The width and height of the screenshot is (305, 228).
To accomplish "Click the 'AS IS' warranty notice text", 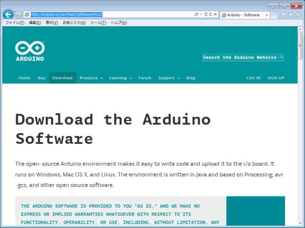I will [x=120, y=214].
